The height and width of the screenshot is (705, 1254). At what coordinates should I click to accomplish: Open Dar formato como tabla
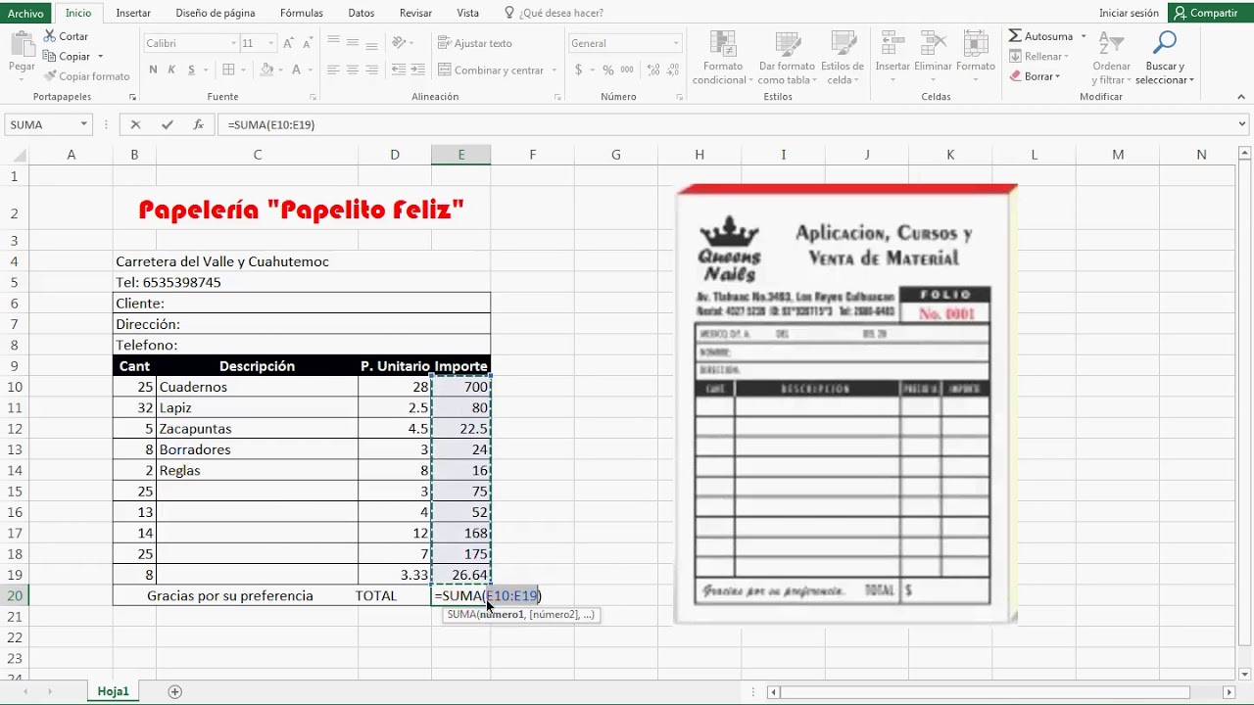pos(786,57)
